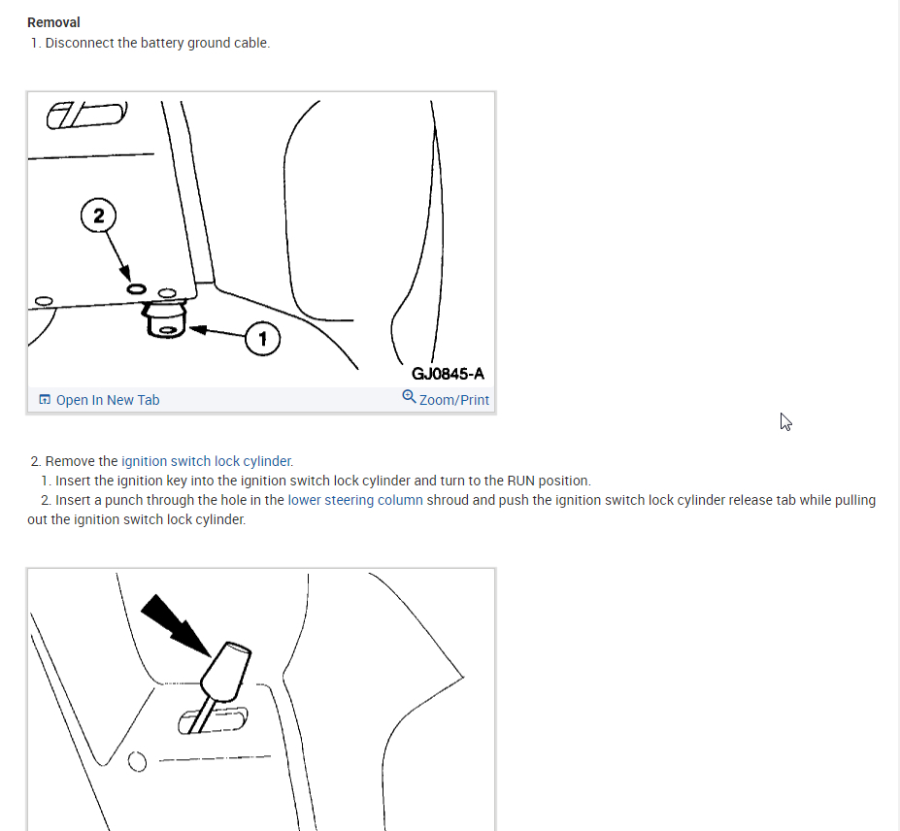
Task: Open the 'lower steering column' link
Action: 355,500
